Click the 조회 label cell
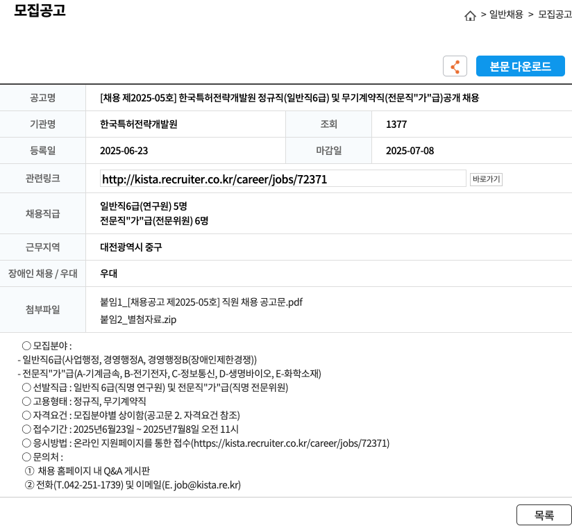 (328, 124)
